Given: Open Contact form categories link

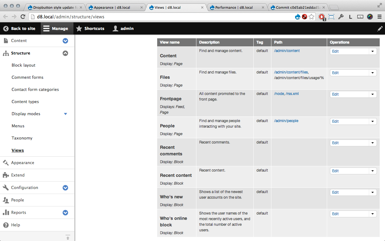Looking at the screenshot, I should coord(35,89).
